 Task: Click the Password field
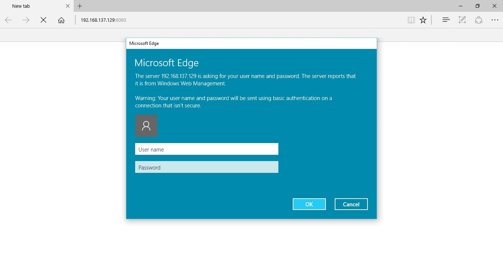click(207, 167)
